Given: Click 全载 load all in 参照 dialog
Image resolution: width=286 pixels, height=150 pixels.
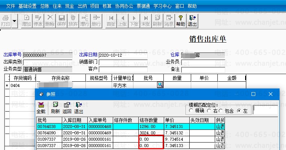Looking at the screenshot, I should coord(41,108).
